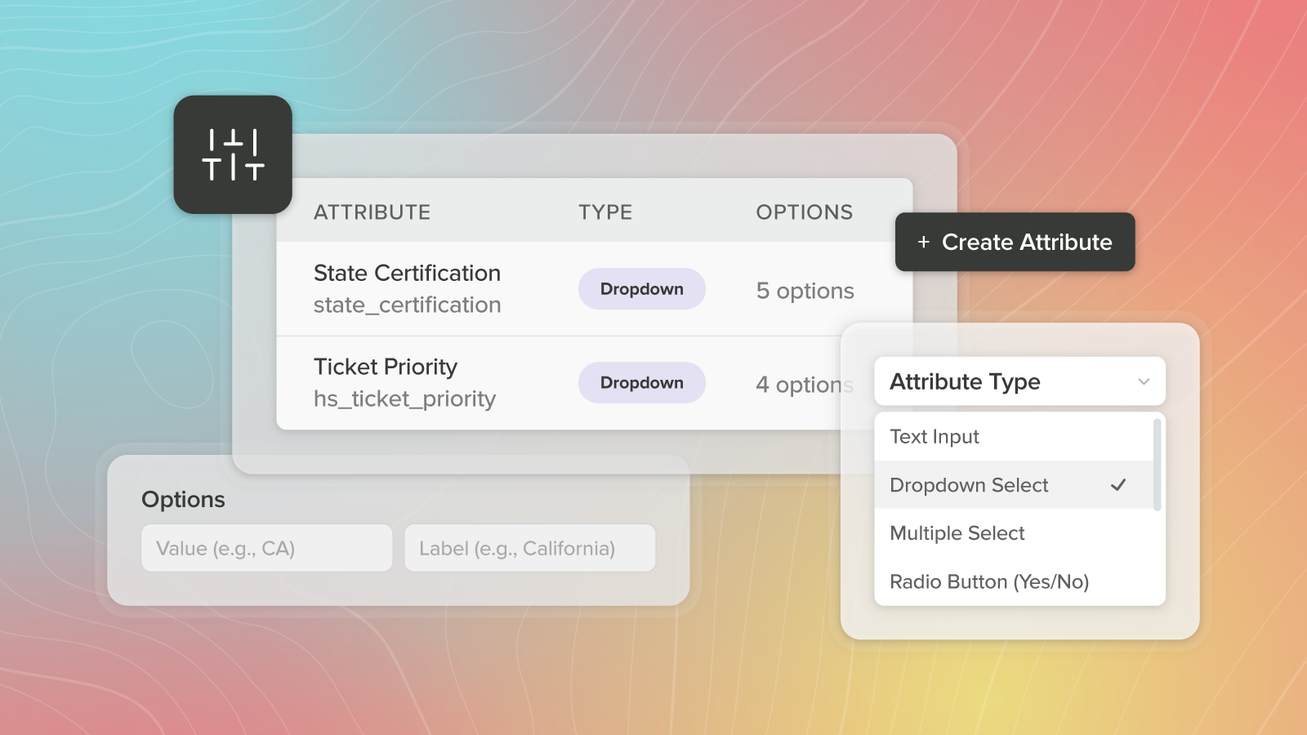Image resolution: width=1307 pixels, height=735 pixels.
Task: Focus the Value (e.g., CA) field
Action: [x=267, y=548]
